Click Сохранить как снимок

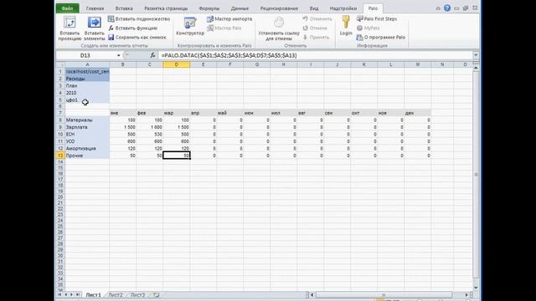[x=137, y=37]
